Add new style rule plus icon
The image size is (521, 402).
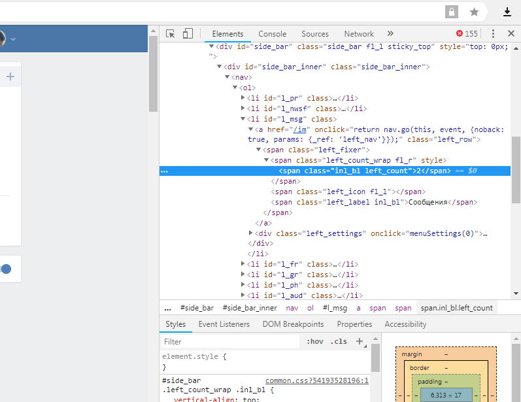point(360,341)
